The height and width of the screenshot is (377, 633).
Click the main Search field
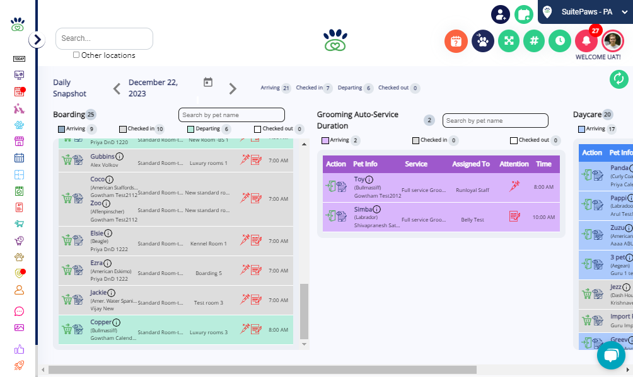pyautogui.click(x=104, y=38)
